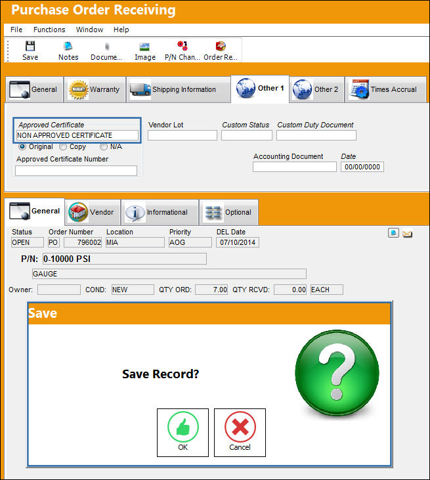Click the Order Number field 796002
The image size is (430, 480).
click(x=83, y=242)
